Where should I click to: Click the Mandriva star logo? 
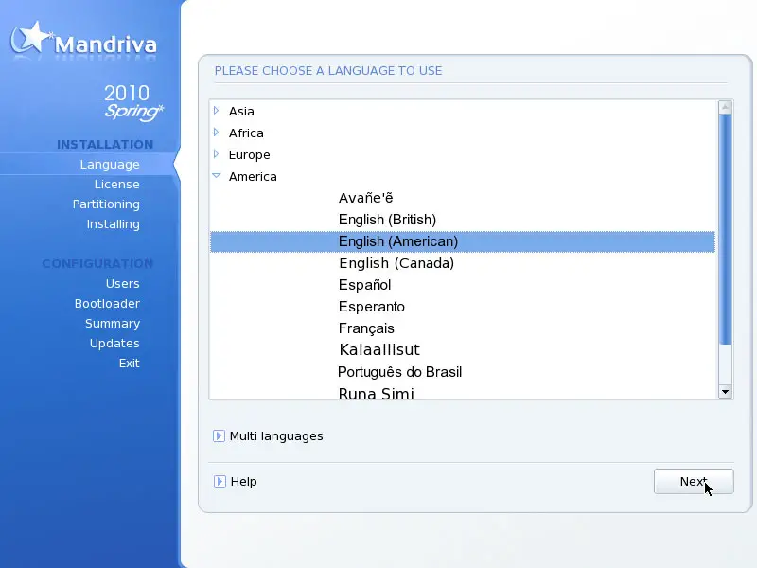coord(30,38)
